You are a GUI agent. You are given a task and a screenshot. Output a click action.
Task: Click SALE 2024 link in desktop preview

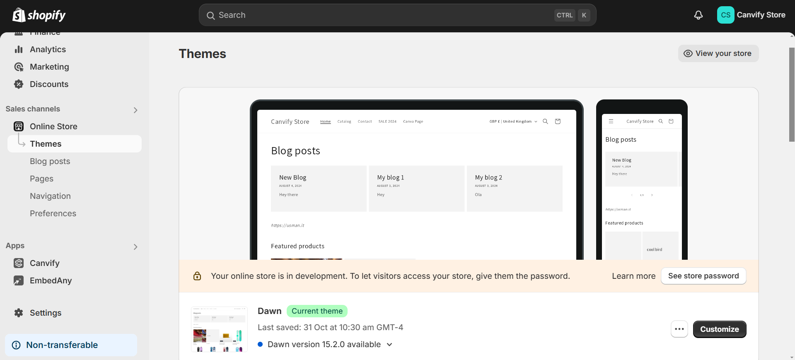[387, 121]
